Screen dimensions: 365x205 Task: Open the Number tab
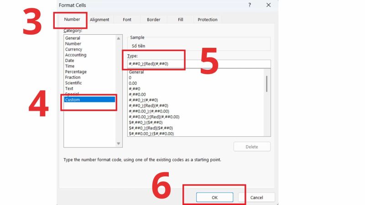(x=72, y=19)
